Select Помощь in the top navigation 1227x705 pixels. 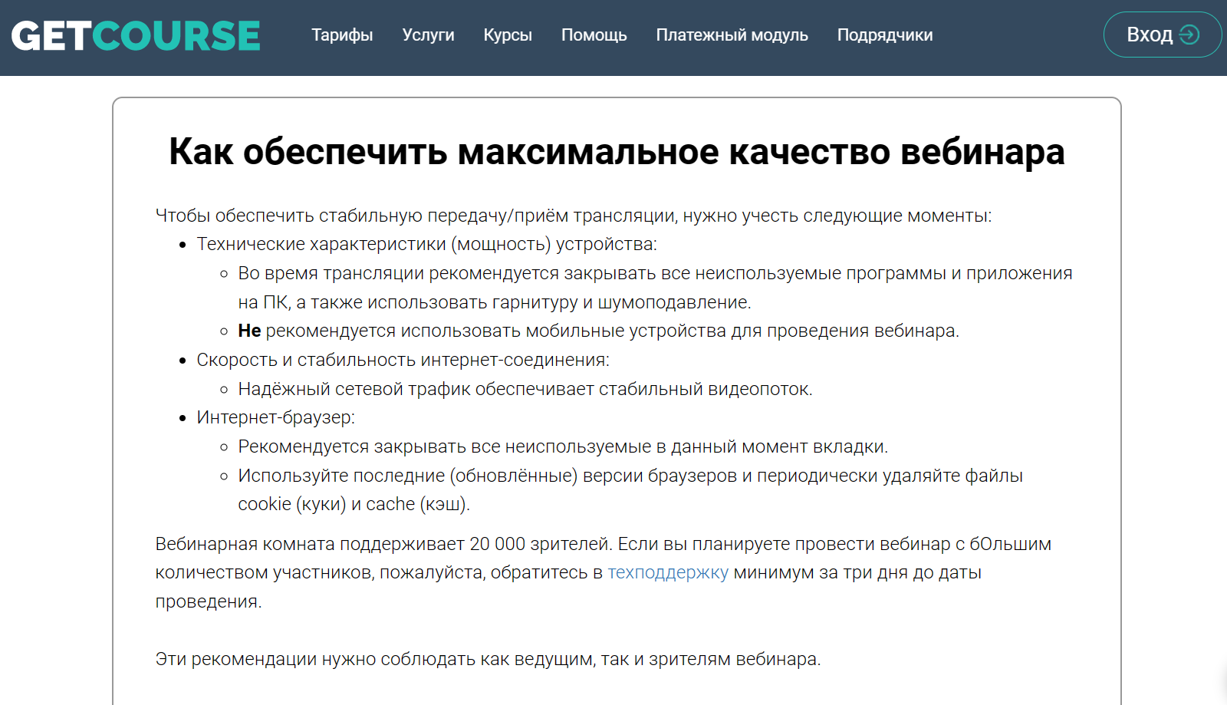[x=594, y=35]
